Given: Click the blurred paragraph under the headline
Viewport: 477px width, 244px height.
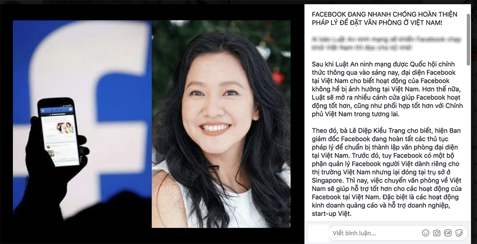Looking at the screenshot, I should 387,44.
